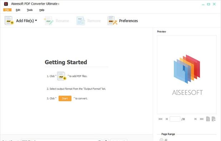Expand the Add File(s) dropdown arrow
This screenshot has width=221, height=141.
click(36, 20)
